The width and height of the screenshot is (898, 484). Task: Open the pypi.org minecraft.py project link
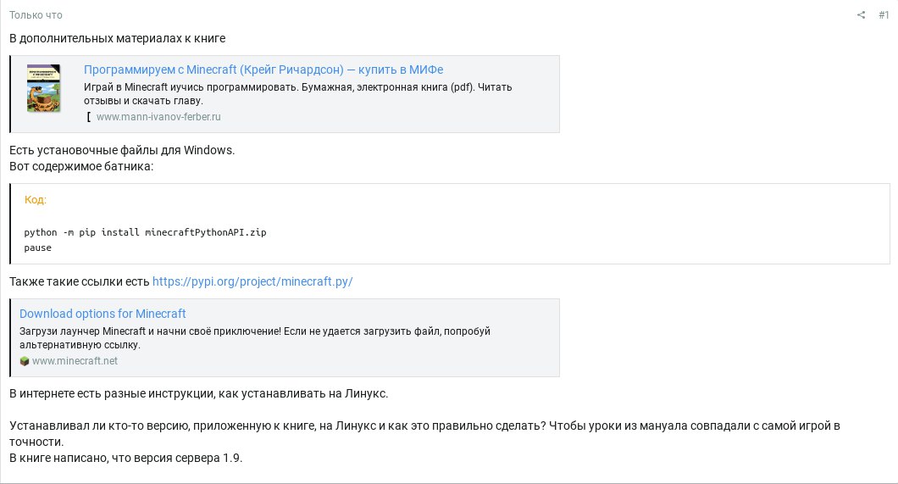[252, 281]
